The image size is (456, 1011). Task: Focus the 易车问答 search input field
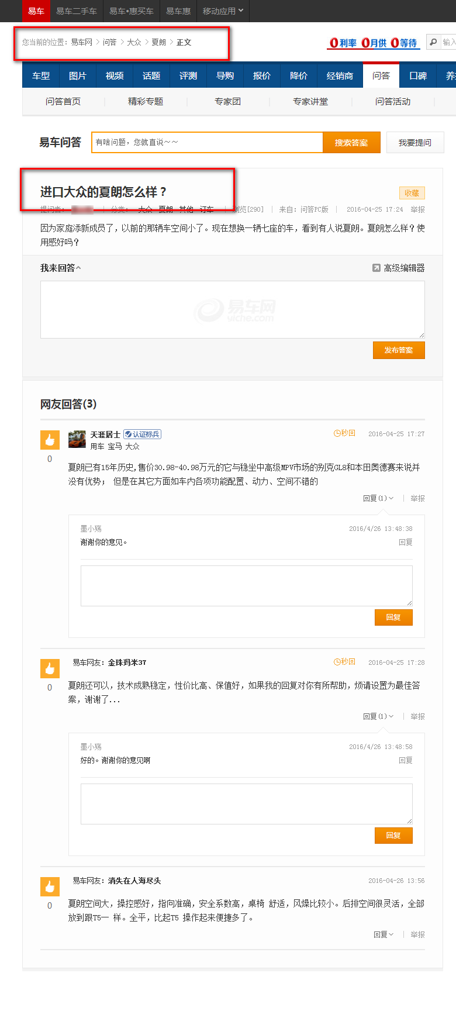pos(207,143)
